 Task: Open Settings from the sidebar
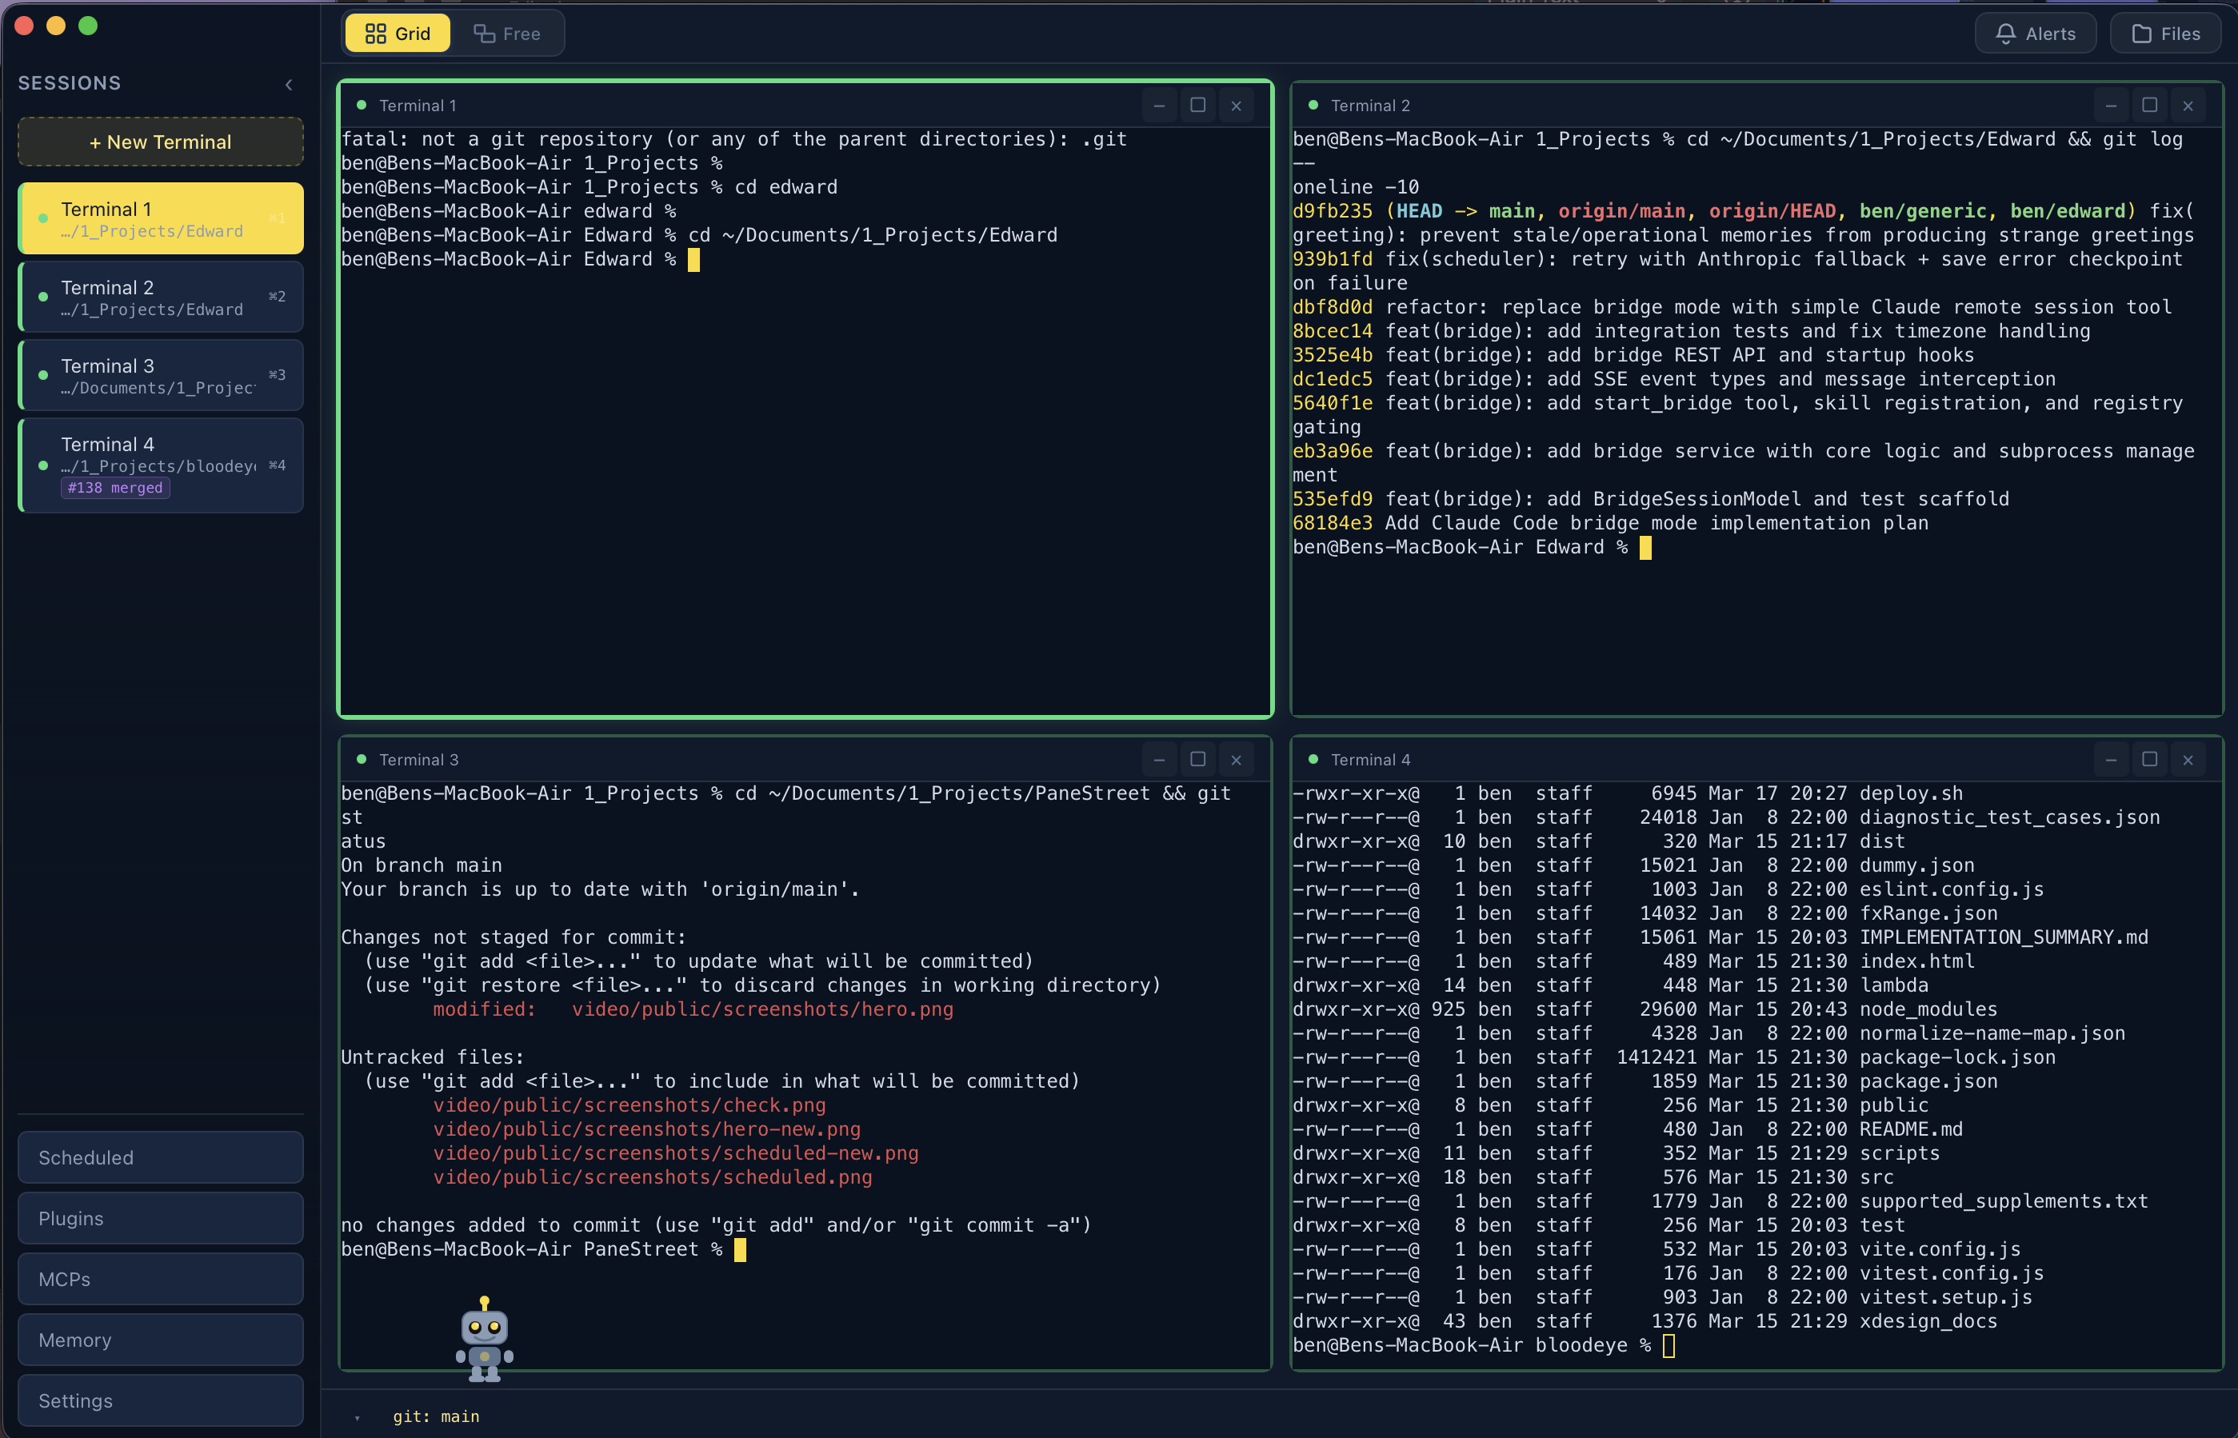[x=160, y=1400]
